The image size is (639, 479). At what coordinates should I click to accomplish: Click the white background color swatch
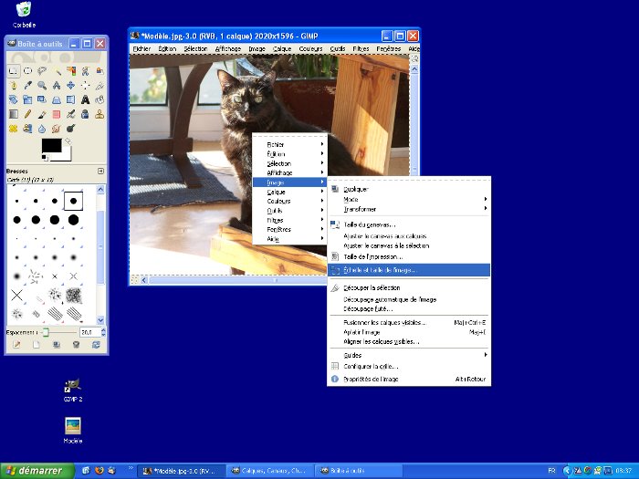(x=66, y=155)
